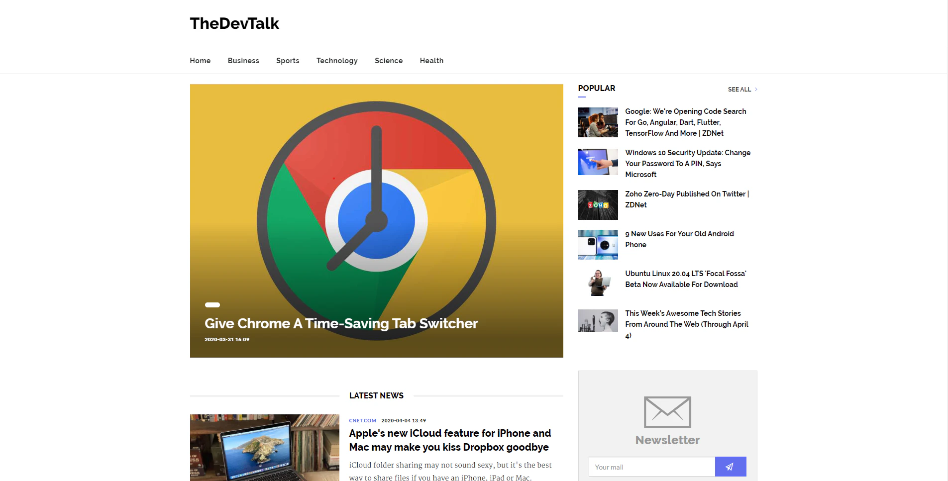Open the Business category page
This screenshot has height=481, width=948.
(243, 60)
